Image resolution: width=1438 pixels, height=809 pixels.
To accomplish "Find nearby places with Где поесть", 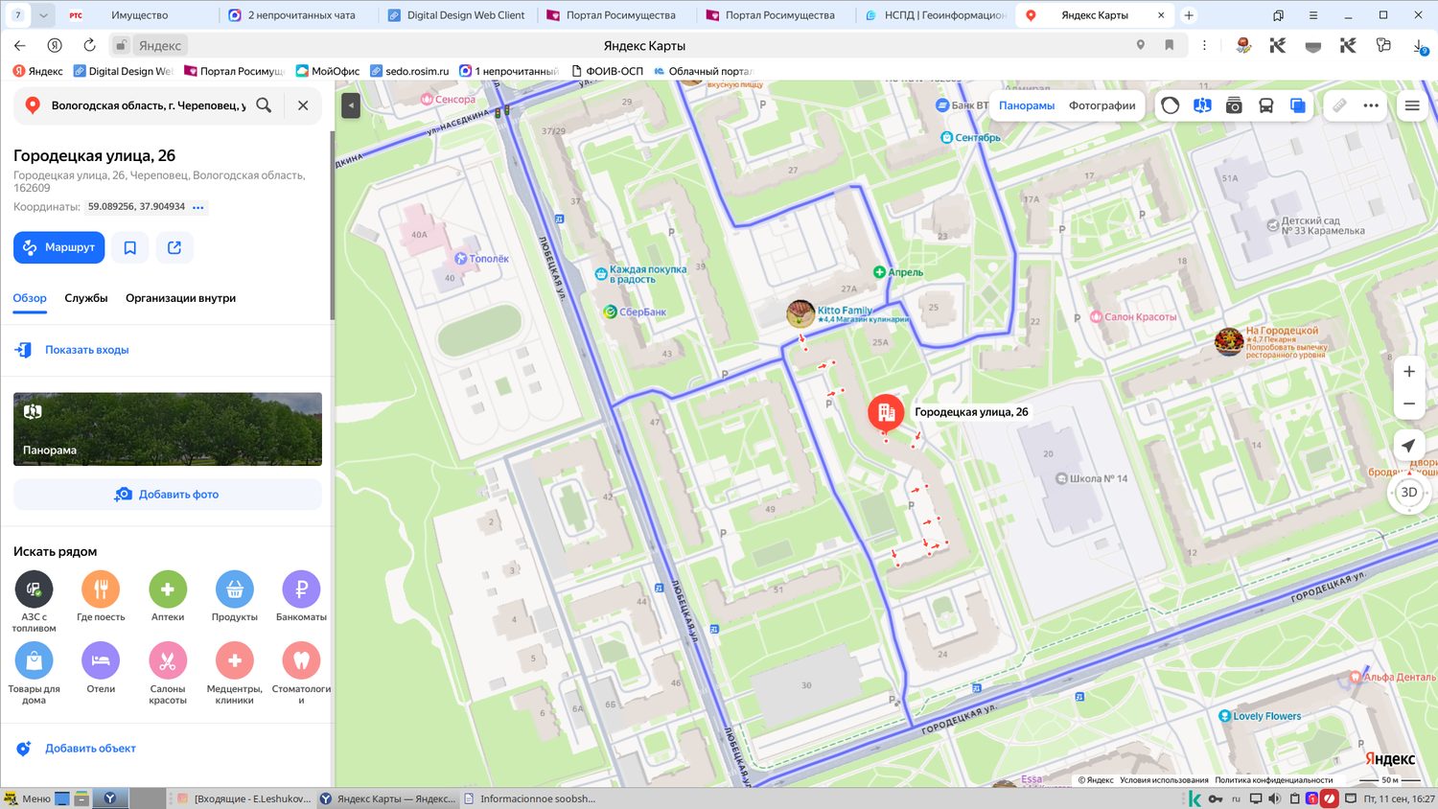I will (x=101, y=596).
